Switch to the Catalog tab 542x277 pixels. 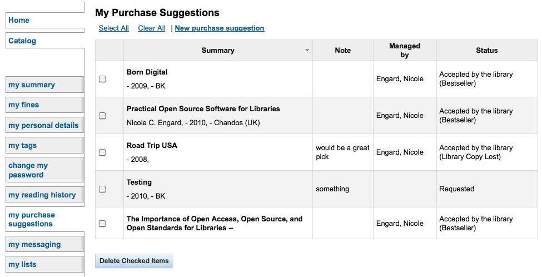(x=45, y=41)
